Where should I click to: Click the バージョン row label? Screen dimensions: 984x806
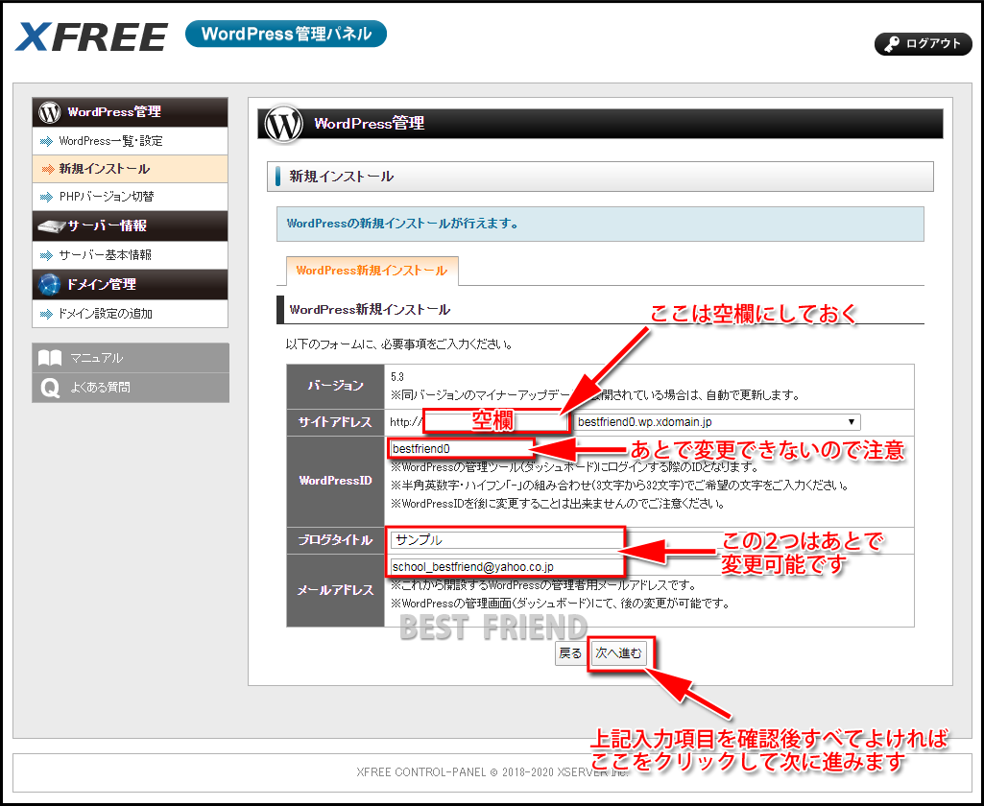[336, 387]
